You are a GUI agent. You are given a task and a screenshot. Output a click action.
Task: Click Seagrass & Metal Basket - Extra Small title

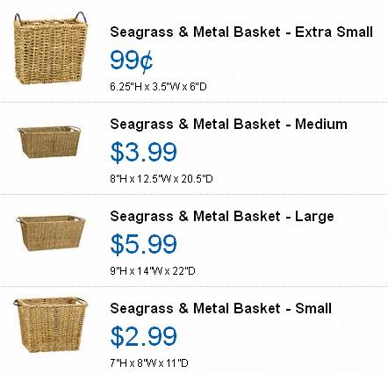coord(241,32)
